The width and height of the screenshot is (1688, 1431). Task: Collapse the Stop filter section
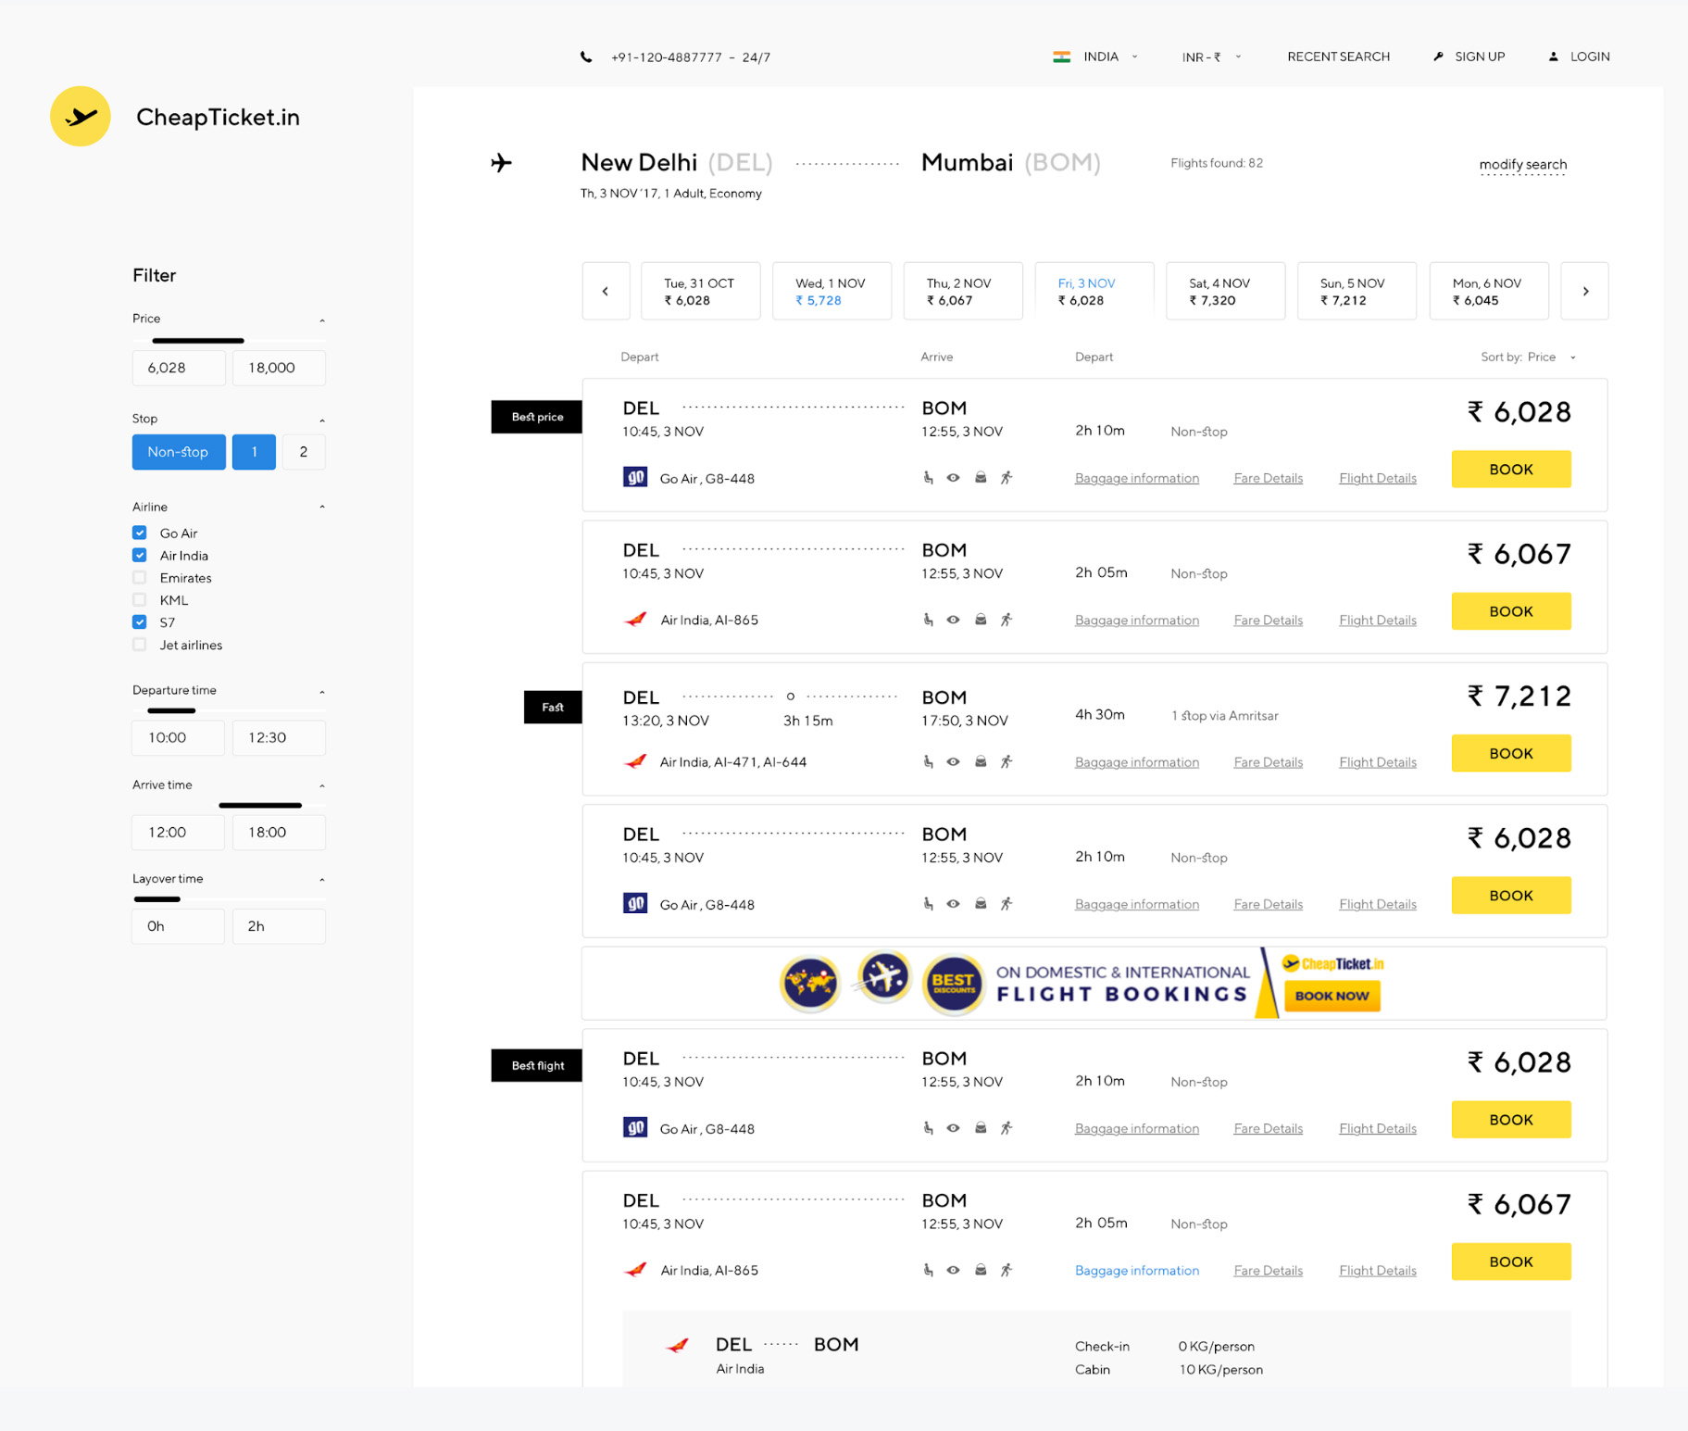coord(322,420)
